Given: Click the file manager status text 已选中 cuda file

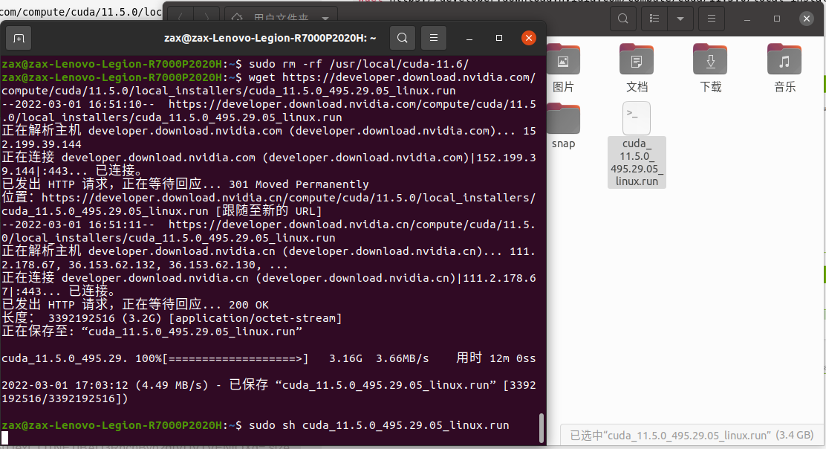Looking at the screenshot, I should coord(692,436).
